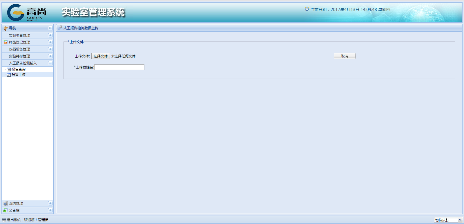Select the 报告上传 menu item
This screenshot has width=464, height=224.
18,75
